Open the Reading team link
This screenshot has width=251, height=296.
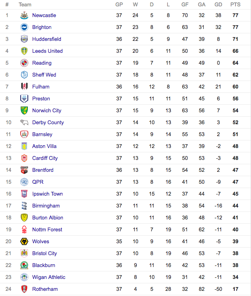pos(42,63)
